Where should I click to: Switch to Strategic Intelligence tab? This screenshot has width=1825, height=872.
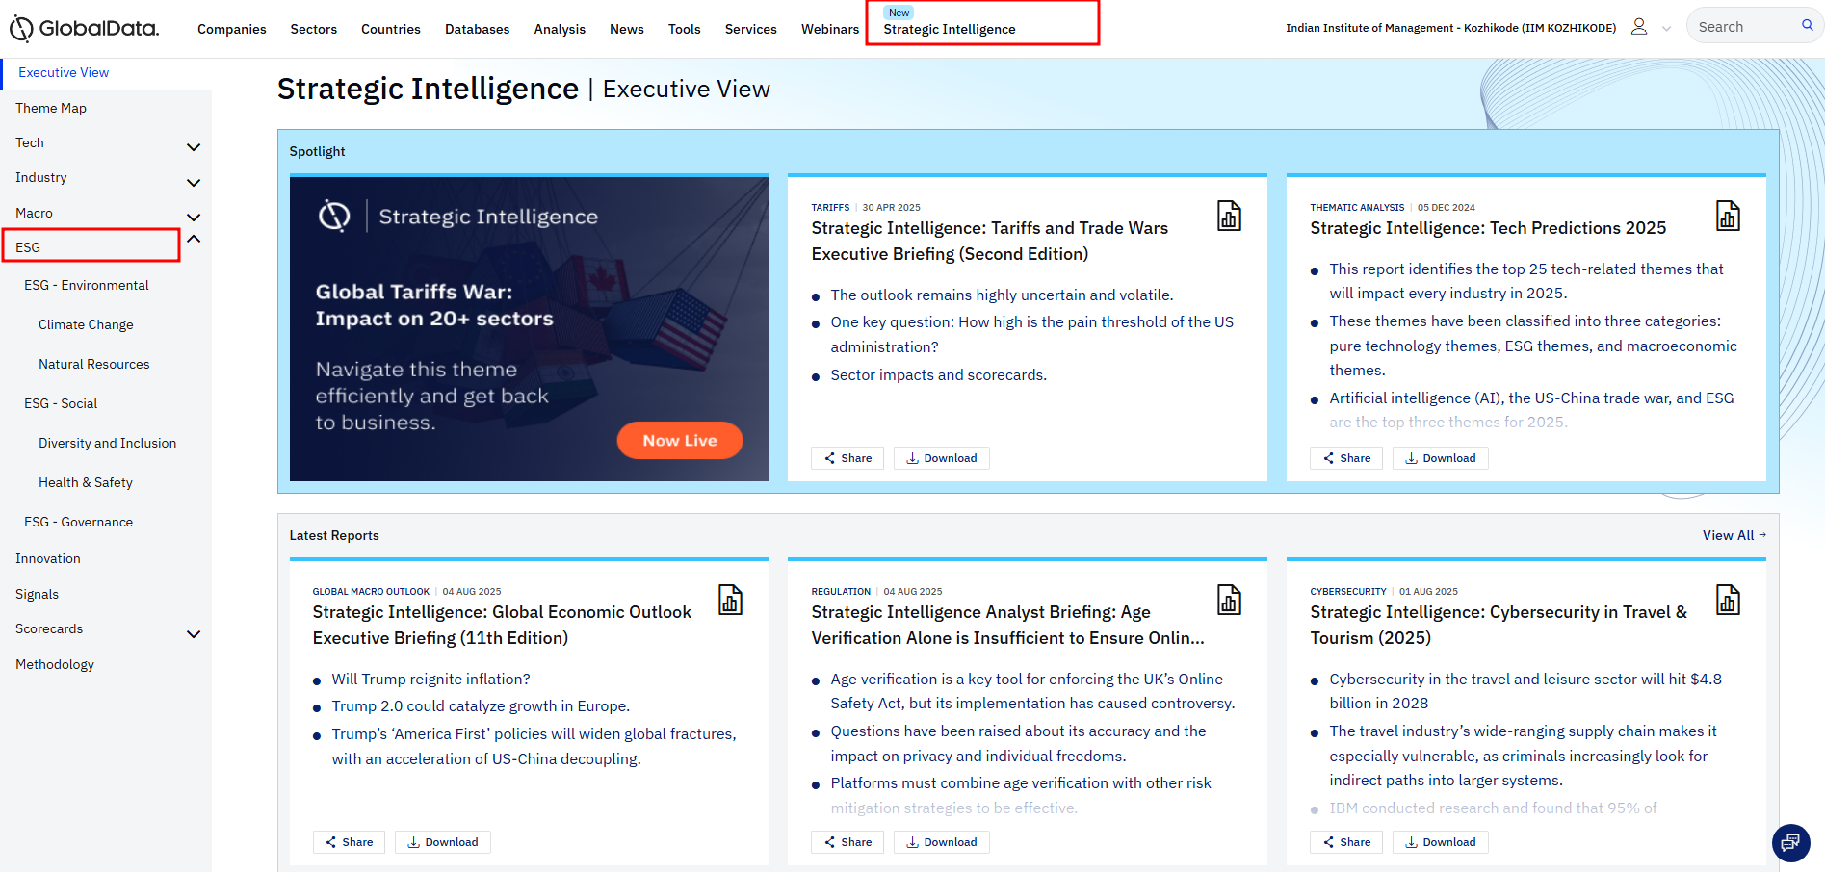pyautogui.click(x=949, y=29)
